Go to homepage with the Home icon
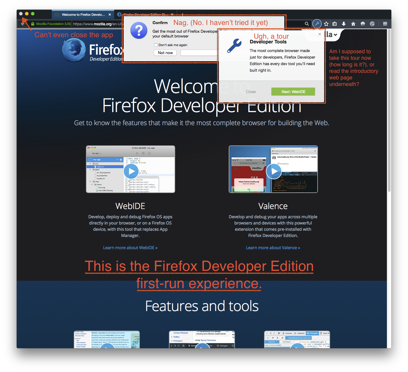 [353, 23]
